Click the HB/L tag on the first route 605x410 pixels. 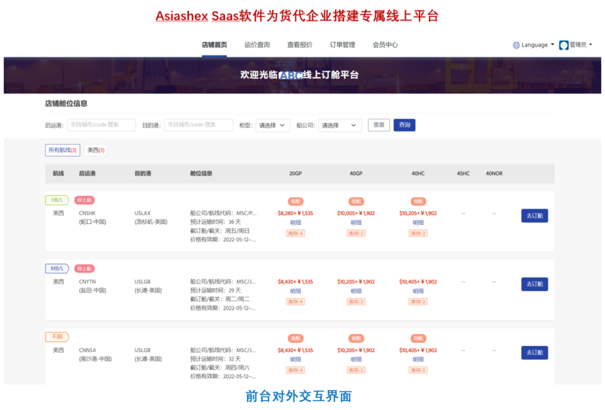(x=56, y=200)
